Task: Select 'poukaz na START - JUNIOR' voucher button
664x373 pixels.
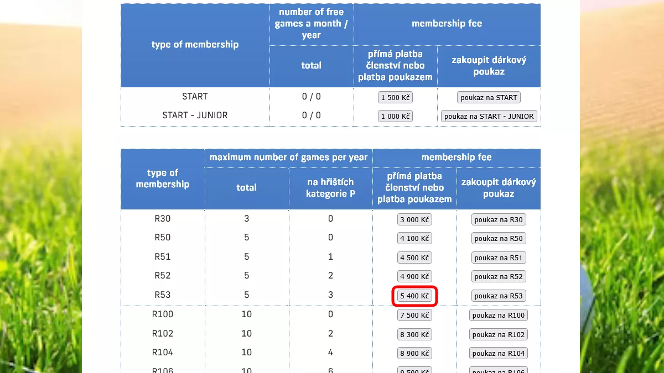Action: pos(489,117)
